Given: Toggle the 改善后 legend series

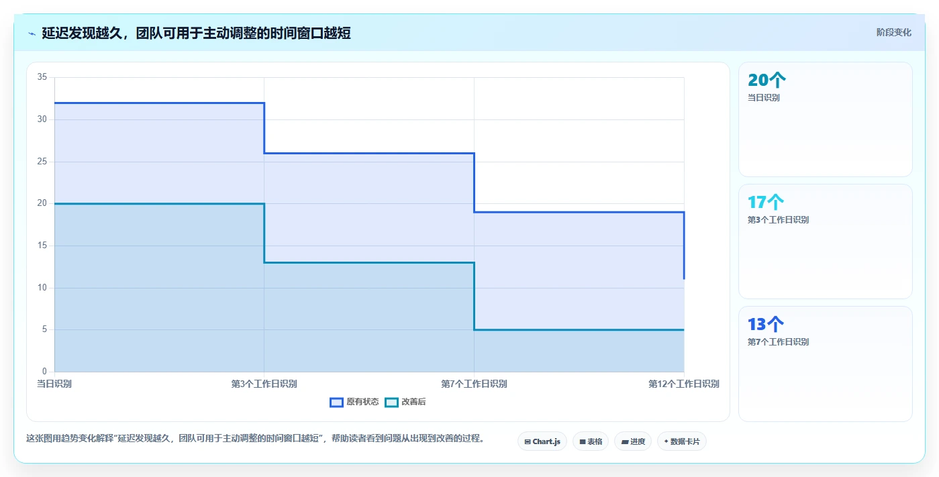Looking at the screenshot, I should pos(405,402).
